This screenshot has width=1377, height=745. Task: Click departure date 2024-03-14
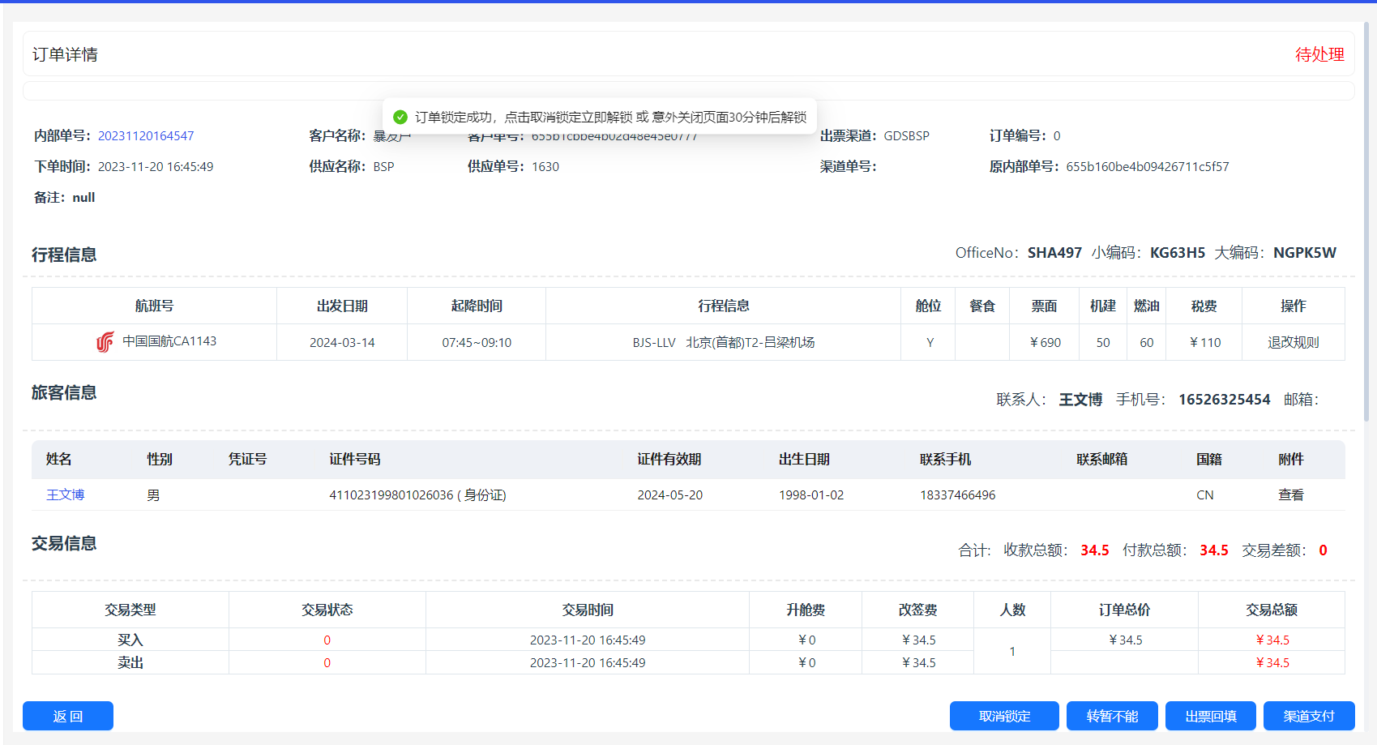[342, 342]
